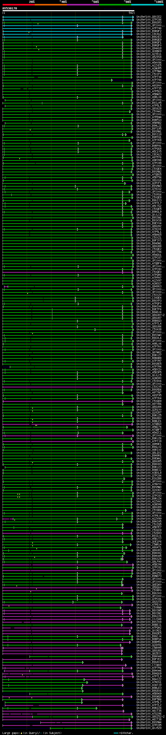
Task: Select hit UniRef100_Q0JLC5
Action: tap(149, 375)
